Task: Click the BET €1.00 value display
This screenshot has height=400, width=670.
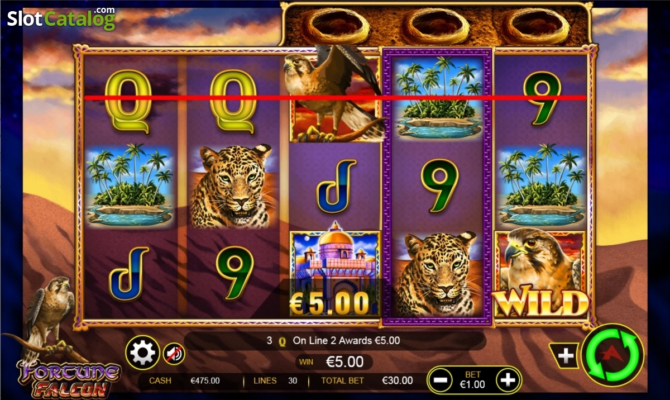Action: coord(473,380)
